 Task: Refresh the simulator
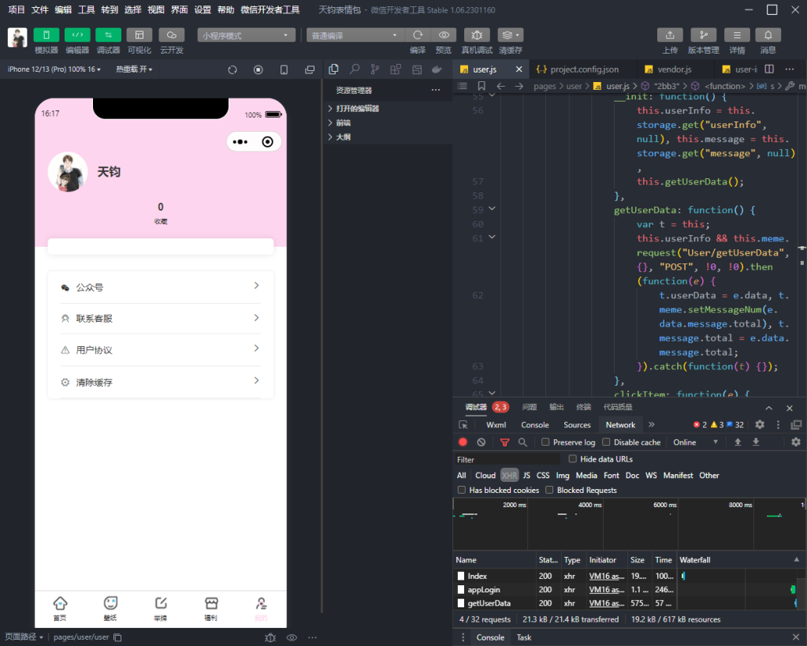coord(232,69)
